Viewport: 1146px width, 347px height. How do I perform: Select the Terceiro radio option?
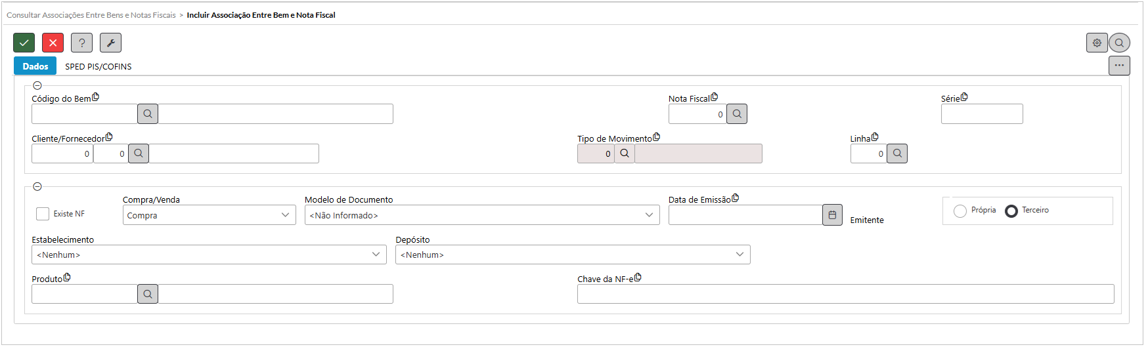pyautogui.click(x=1011, y=211)
